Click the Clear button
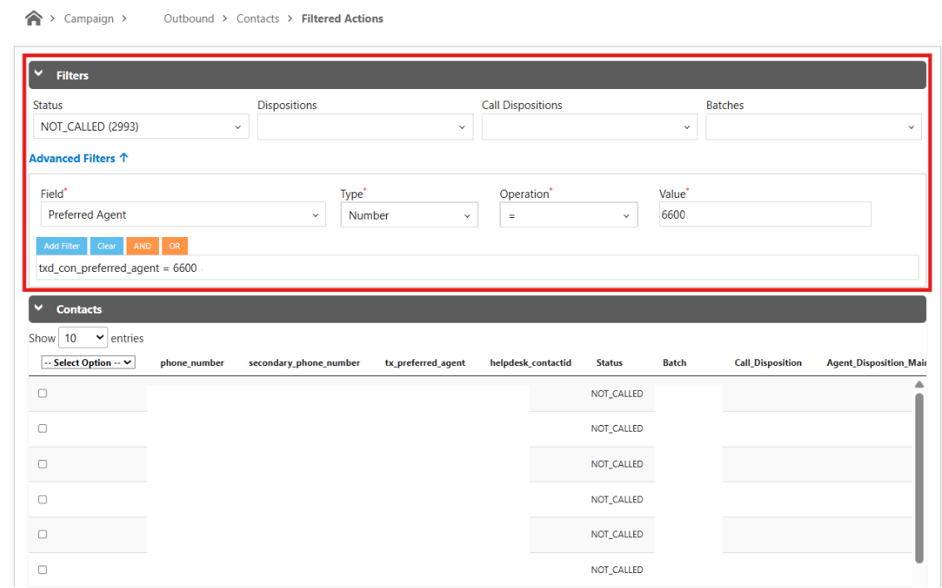Image resolution: width=942 pixels, height=588 pixels. tap(107, 245)
